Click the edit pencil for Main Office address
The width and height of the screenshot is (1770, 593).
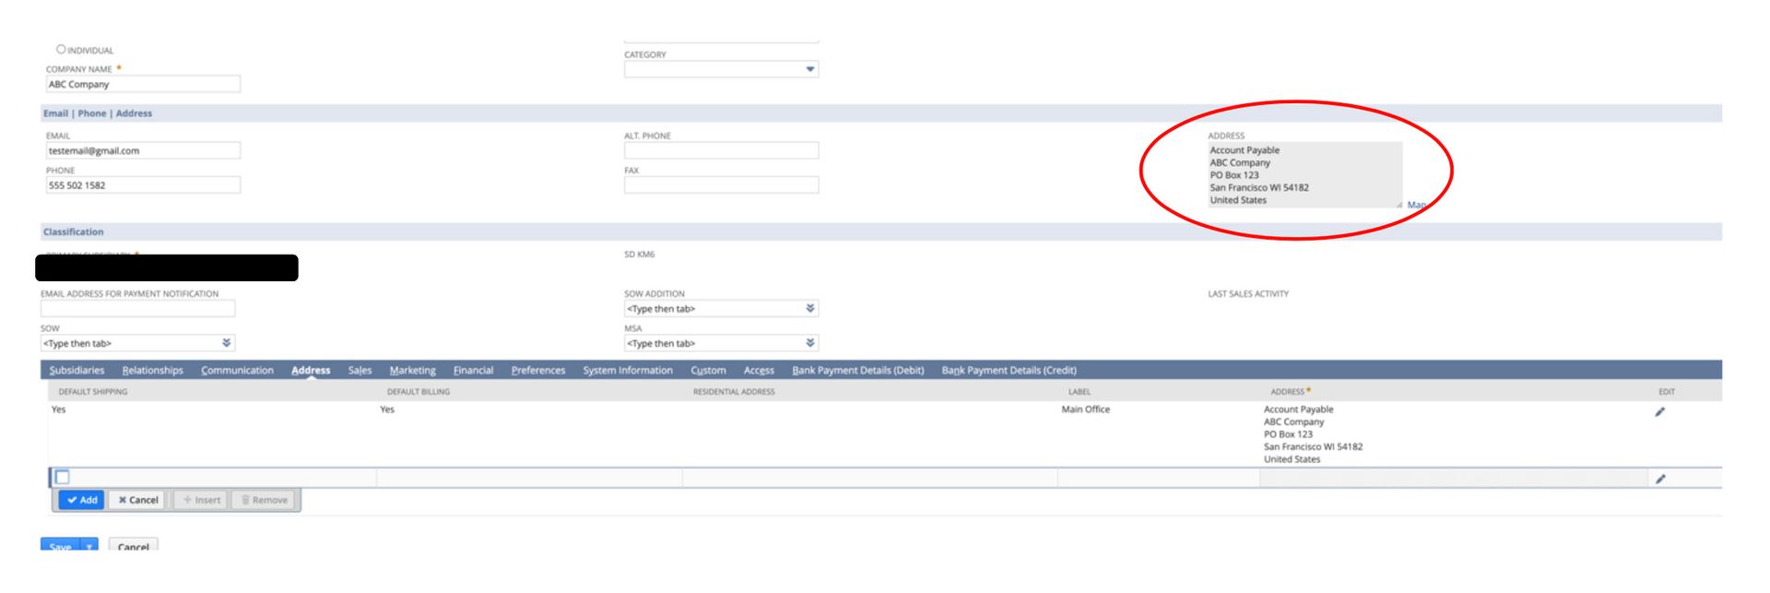[1659, 412]
